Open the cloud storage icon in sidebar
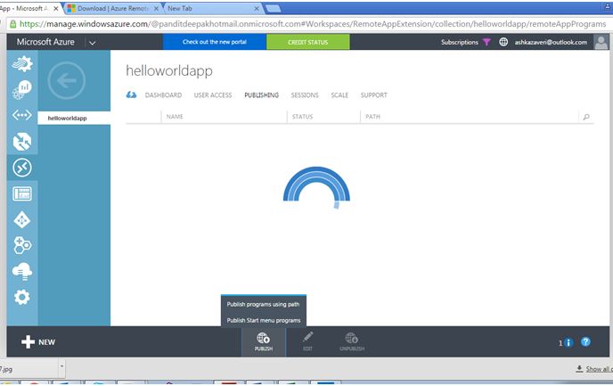Screen dimensions: 613x386 pyautogui.click(x=22, y=271)
